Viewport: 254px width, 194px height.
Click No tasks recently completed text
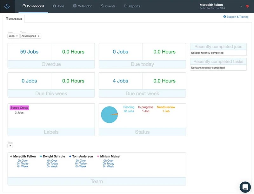pyautogui.click(x=208, y=68)
